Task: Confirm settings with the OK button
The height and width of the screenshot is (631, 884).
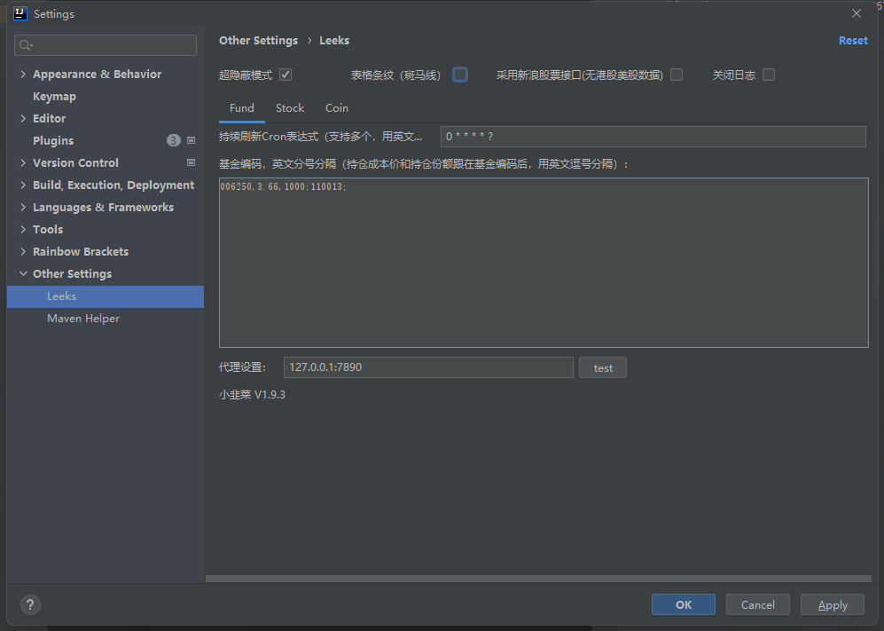Action: coord(684,604)
